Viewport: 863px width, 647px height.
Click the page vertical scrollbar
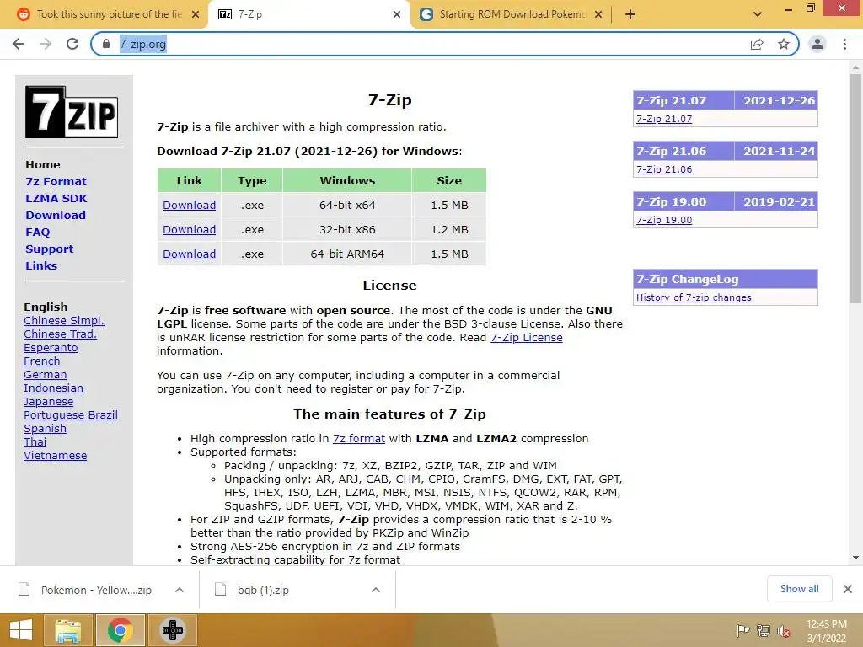[855, 188]
